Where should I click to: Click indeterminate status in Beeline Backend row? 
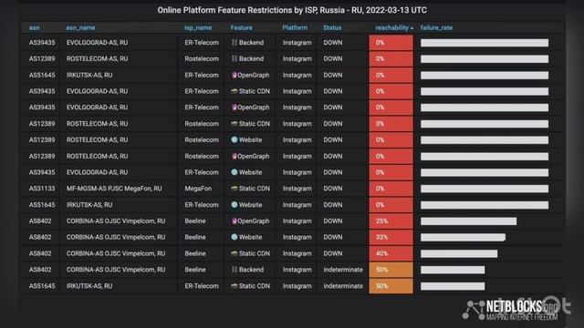343,270
